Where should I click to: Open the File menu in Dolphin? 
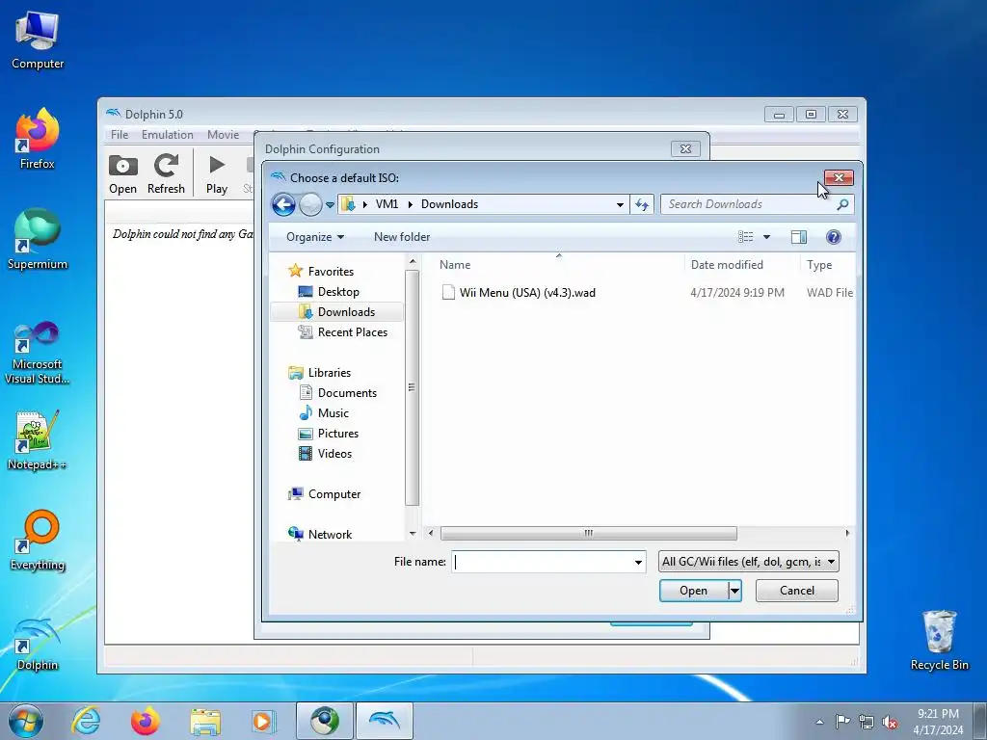pyautogui.click(x=120, y=135)
